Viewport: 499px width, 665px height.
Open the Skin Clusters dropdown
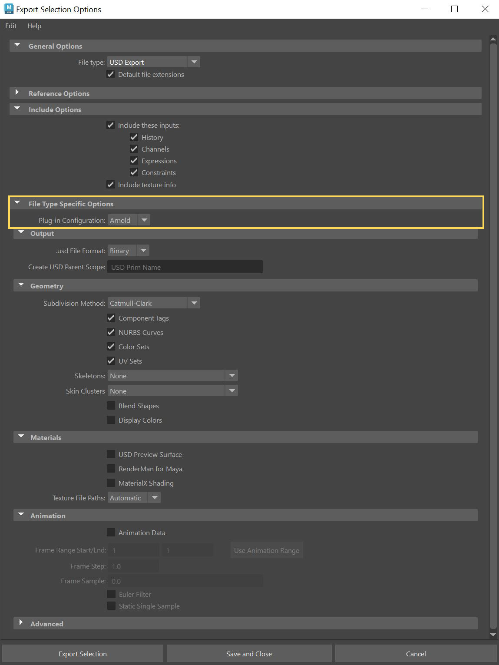[173, 391]
